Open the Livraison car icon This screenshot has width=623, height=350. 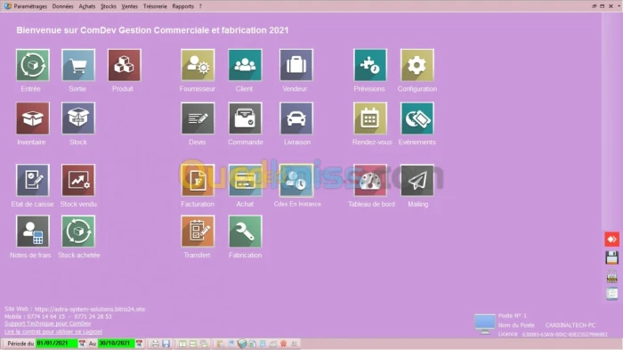296,118
